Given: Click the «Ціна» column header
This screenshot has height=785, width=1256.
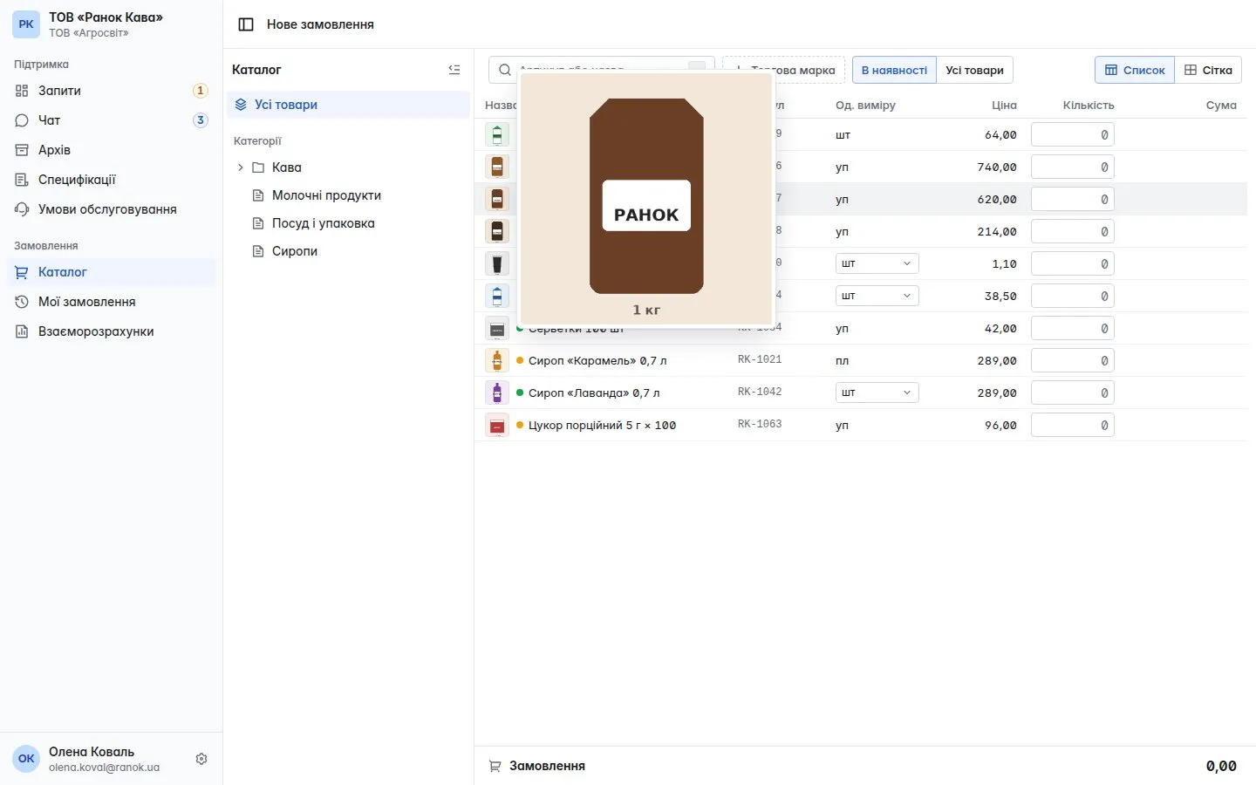Looking at the screenshot, I should click(x=1004, y=105).
